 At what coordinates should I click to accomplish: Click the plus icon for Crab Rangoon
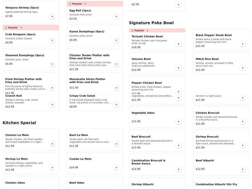(x=53, y=40)
